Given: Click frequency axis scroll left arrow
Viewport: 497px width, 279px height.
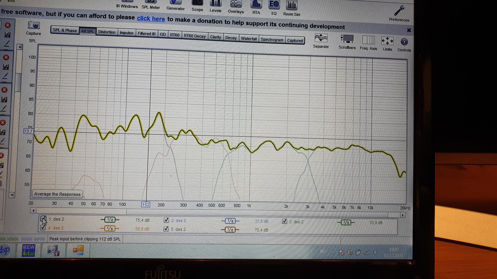Looking at the screenshot, I should 33,211.
